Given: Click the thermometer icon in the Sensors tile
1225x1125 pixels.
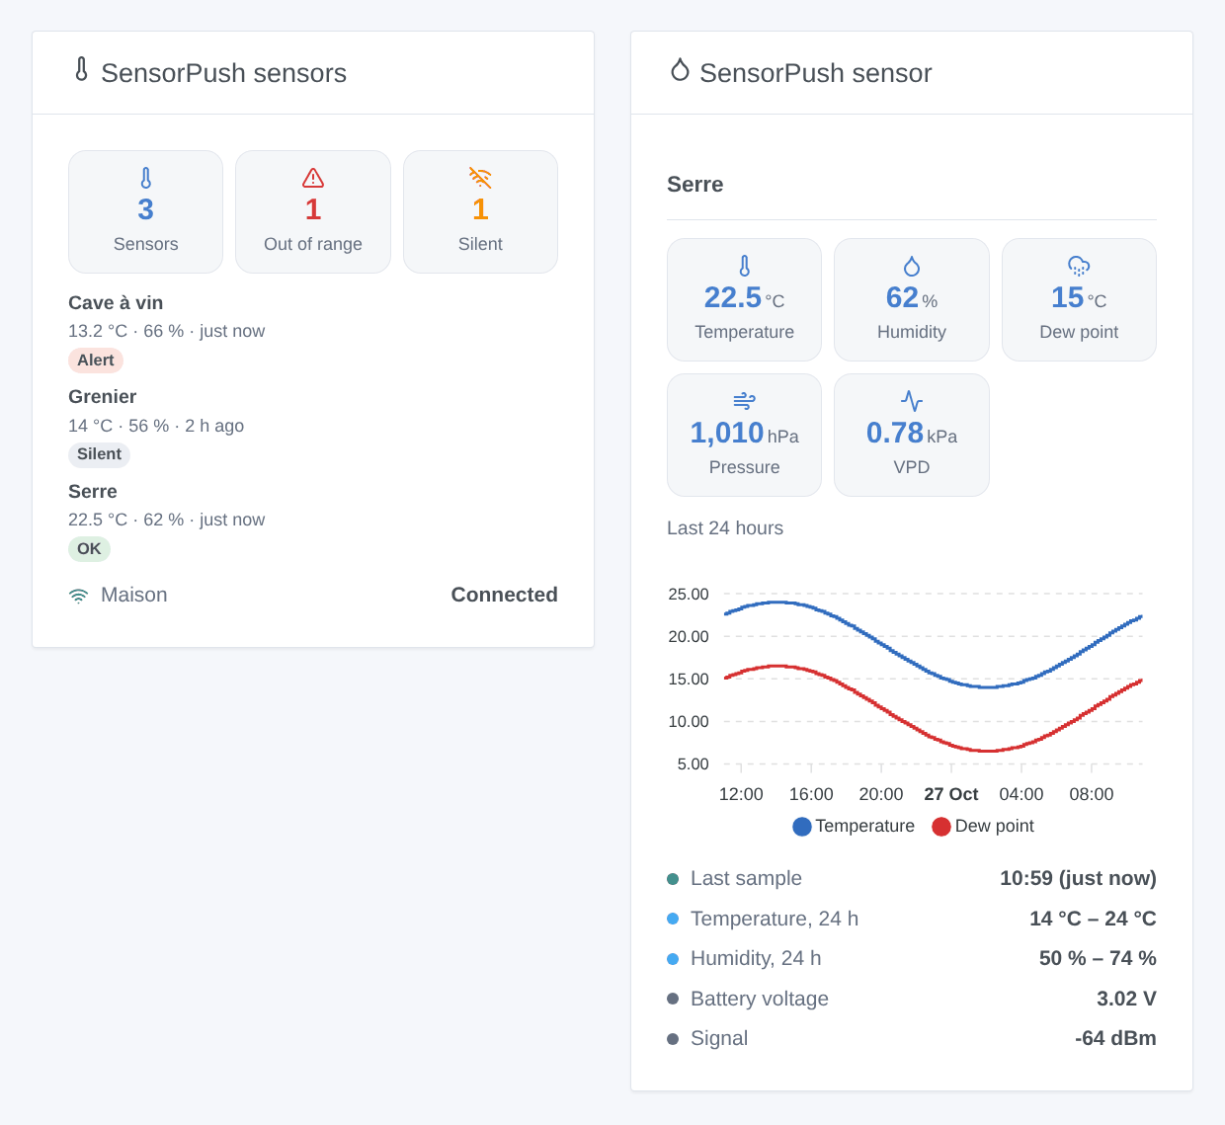Looking at the screenshot, I should pos(146,178).
